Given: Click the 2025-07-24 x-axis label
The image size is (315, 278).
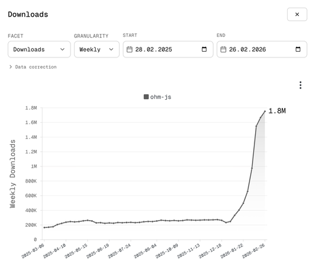Looking at the screenshot, I should pos(119,251).
